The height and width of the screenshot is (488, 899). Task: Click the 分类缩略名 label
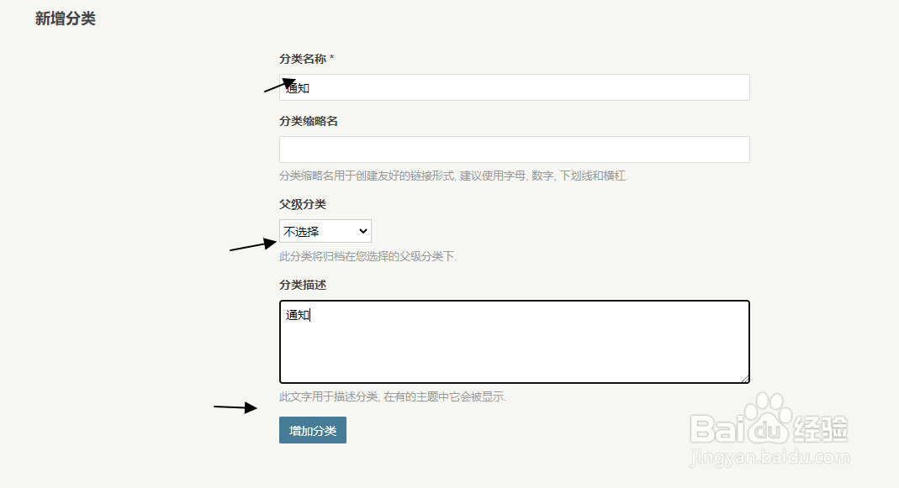coord(309,122)
